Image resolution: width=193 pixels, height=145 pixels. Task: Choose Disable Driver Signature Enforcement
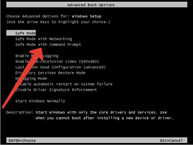tap(56, 90)
